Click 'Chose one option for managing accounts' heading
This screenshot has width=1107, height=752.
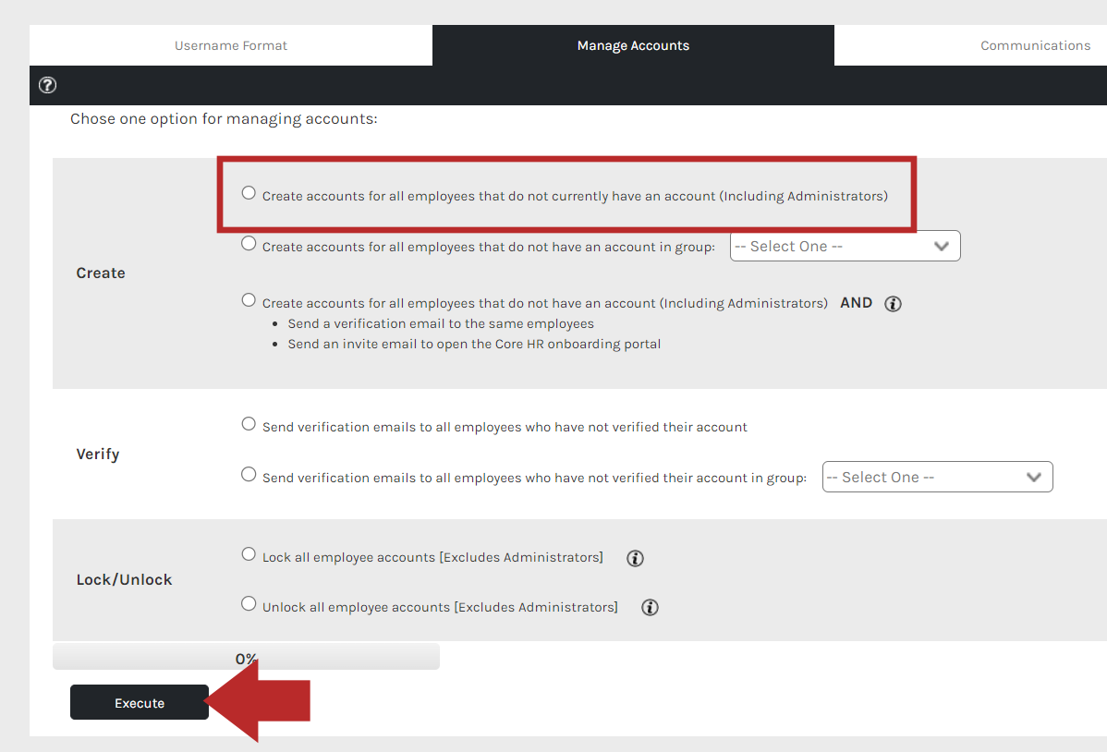click(224, 118)
